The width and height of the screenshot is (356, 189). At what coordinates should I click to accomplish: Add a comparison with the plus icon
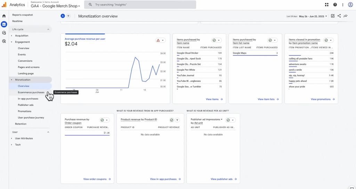click(x=68, y=16)
